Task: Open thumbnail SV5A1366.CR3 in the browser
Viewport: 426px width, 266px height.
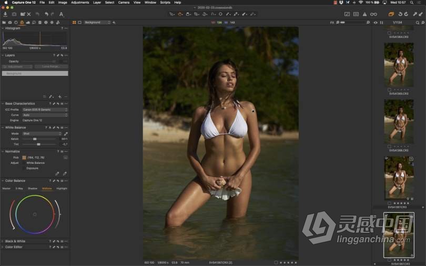Action: coord(399,122)
